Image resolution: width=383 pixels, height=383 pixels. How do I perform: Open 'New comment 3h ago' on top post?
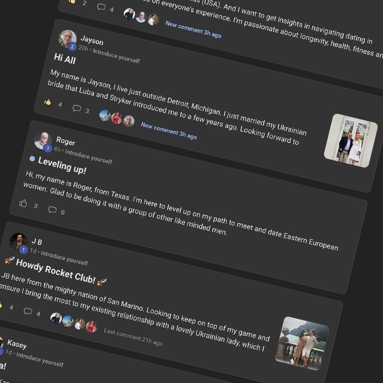click(x=193, y=29)
